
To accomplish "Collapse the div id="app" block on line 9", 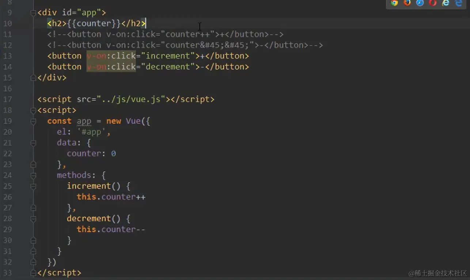I will [33, 13].
